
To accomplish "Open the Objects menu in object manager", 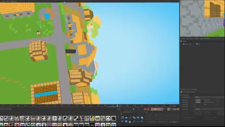I will click(196, 38).
